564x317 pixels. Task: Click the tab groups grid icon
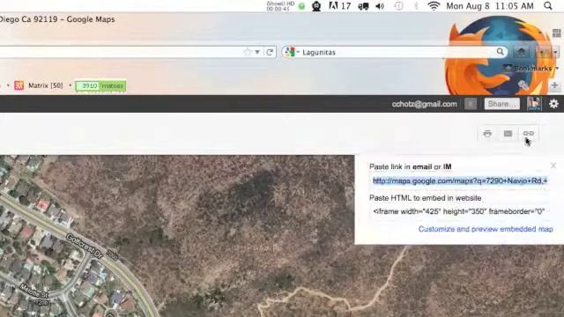(x=556, y=33)
